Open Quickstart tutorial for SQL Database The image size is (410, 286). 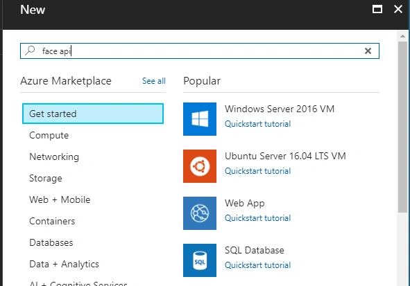click(257, 265)
